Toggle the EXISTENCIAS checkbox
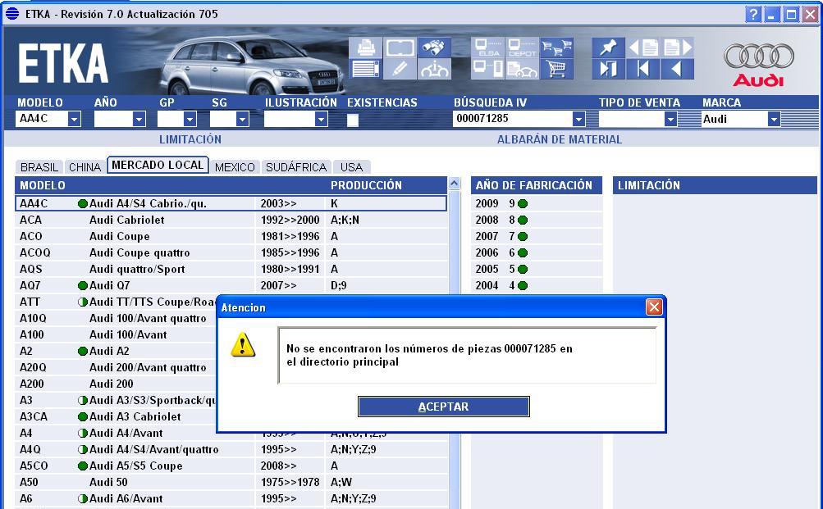This screenshot has width=823, height=509. click(x=353, y=120)
